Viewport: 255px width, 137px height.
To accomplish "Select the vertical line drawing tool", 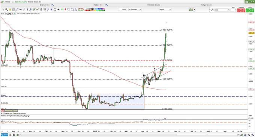I will click(27, 9).
